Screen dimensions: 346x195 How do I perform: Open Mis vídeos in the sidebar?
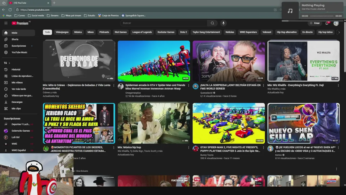coord(18,83)
